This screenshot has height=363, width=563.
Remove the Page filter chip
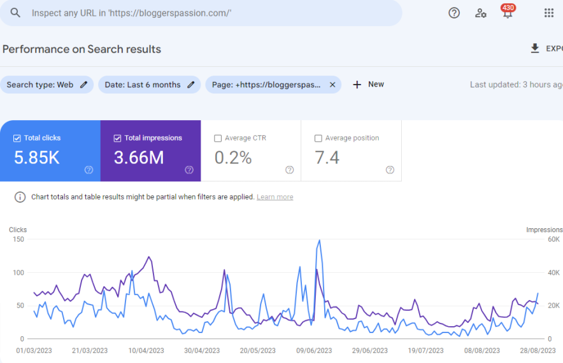[x=332, y=85]
